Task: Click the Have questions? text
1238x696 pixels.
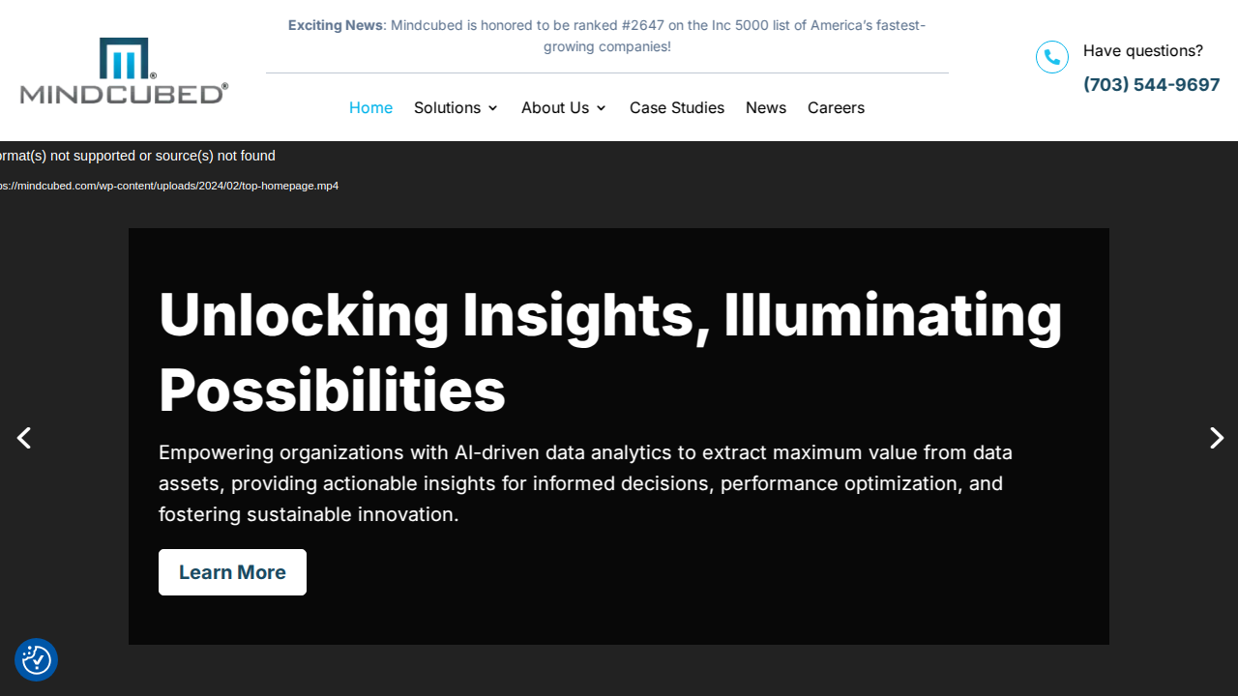Action: click(x=1143, y=51)
